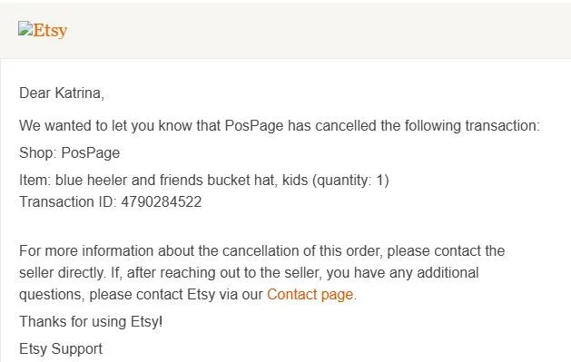Click the broken image icon beside Etsy
Viewport: 571px width, 362px height.
(25, 28)
